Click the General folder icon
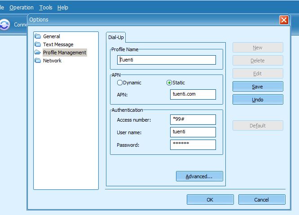299x215 pixels. (x=38, y=36)
